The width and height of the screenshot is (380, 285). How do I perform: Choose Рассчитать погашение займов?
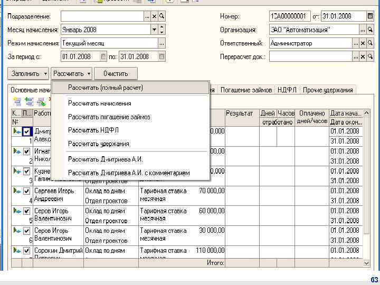[131, 117]
